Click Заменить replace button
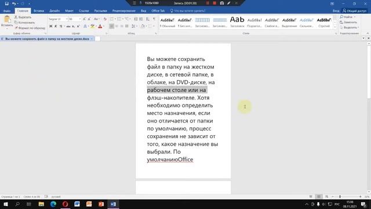The width and height of the screenshot is (371, 209). [x=348, y=22]
